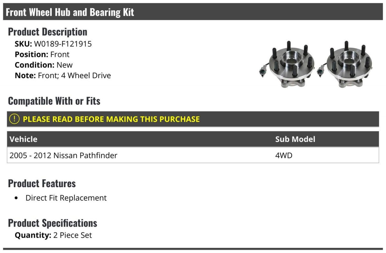Click the Direct Fit Replacement bullet text

(x=66, y=198)
